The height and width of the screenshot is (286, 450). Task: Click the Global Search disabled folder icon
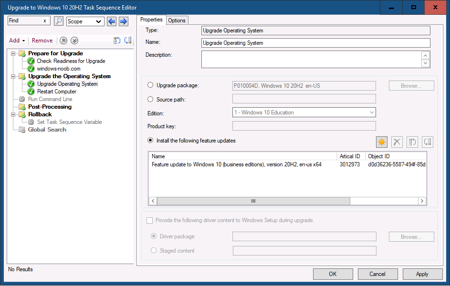(x=22, y=130)
